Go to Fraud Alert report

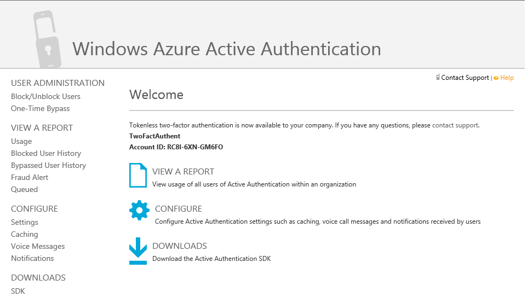(30, 177)
